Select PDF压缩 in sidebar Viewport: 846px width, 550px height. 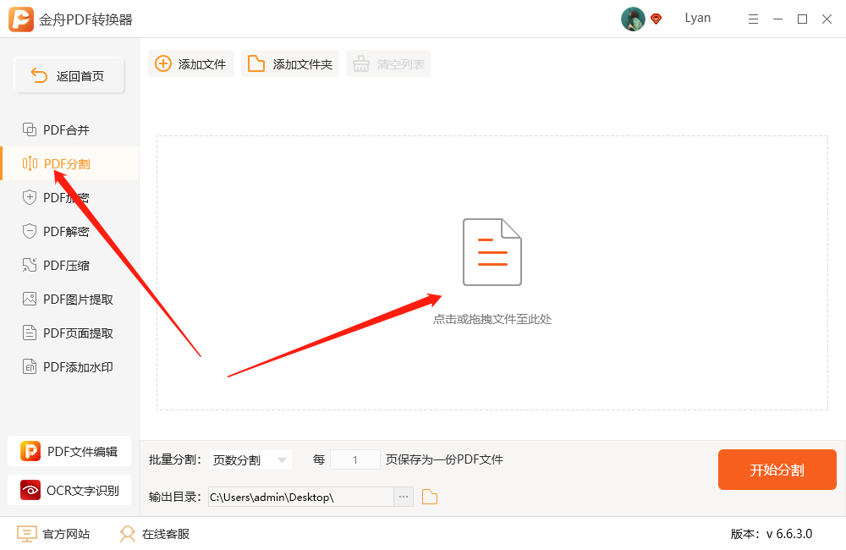[x=69, y=265]
